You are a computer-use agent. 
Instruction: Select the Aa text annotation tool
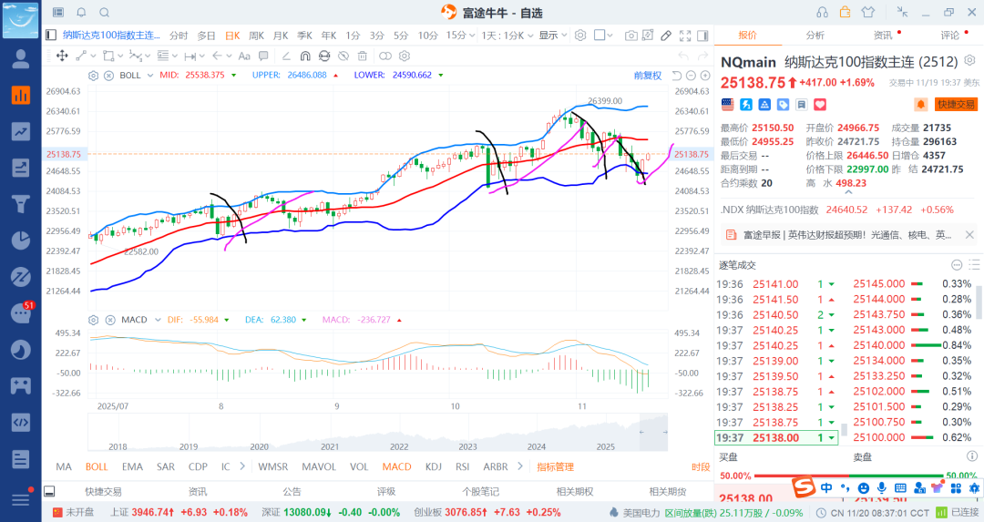point(244,56)
